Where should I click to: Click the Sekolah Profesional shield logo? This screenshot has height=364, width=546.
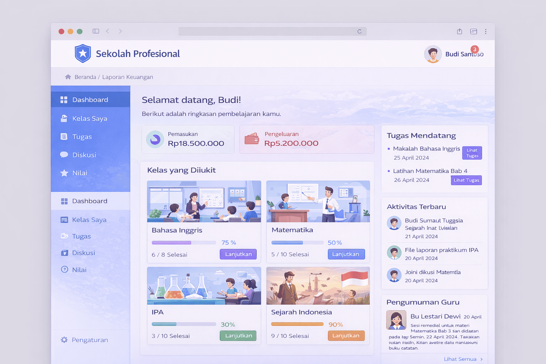click(83, 54)
